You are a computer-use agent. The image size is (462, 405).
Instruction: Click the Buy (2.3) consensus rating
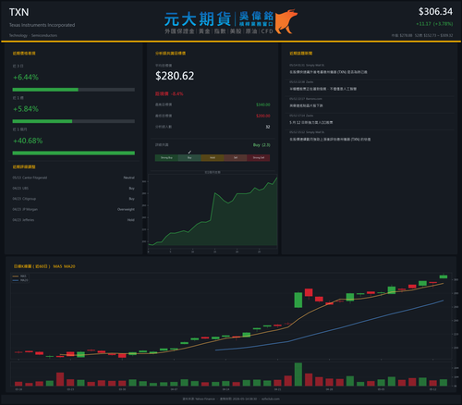pyautogui.click(x=261, y=145)
